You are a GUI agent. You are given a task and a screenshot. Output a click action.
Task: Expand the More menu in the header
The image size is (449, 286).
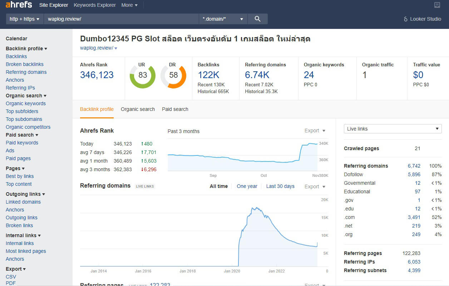coord(129,5)
